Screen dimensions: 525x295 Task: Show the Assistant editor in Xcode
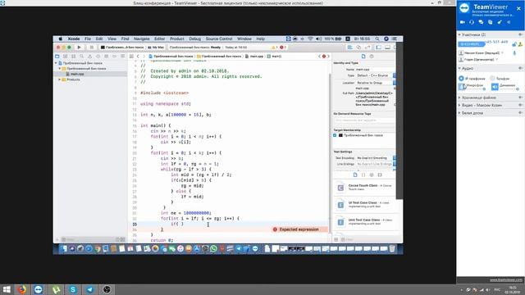[x=358, y=48]
